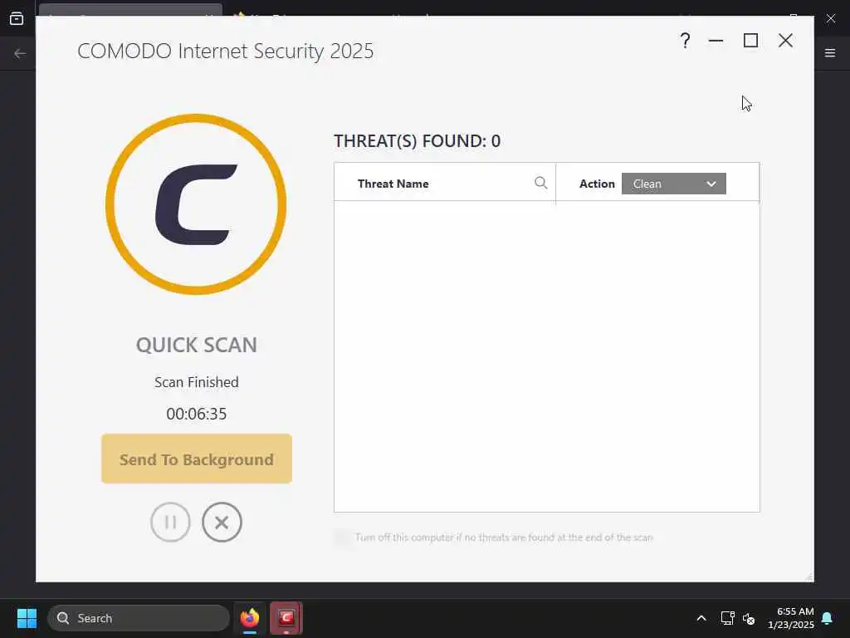Stop the scan with the X circle button
Viewport: 850px width, 638px height.
[222, 522]
